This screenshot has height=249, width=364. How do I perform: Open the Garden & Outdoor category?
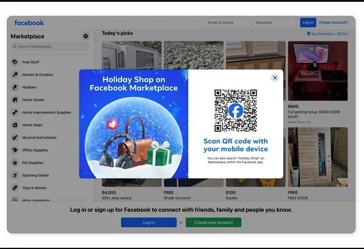[38, 74]
